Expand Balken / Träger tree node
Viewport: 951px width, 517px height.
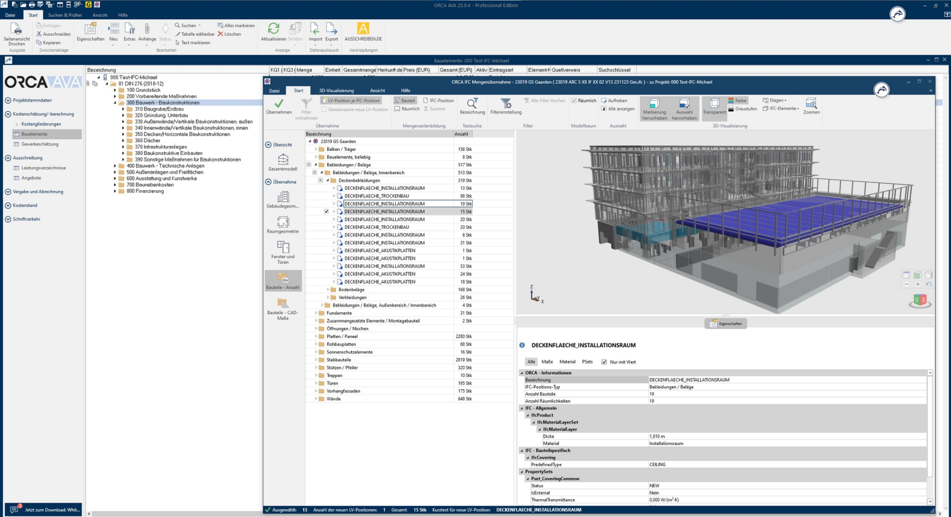point(316,149)
